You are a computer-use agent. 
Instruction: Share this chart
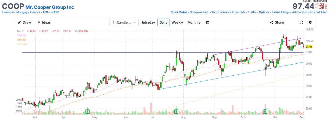pos(277,22)
